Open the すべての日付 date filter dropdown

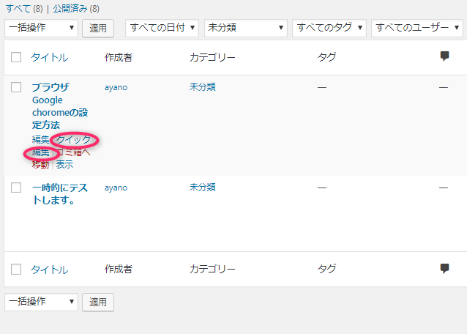coord(162,28)
